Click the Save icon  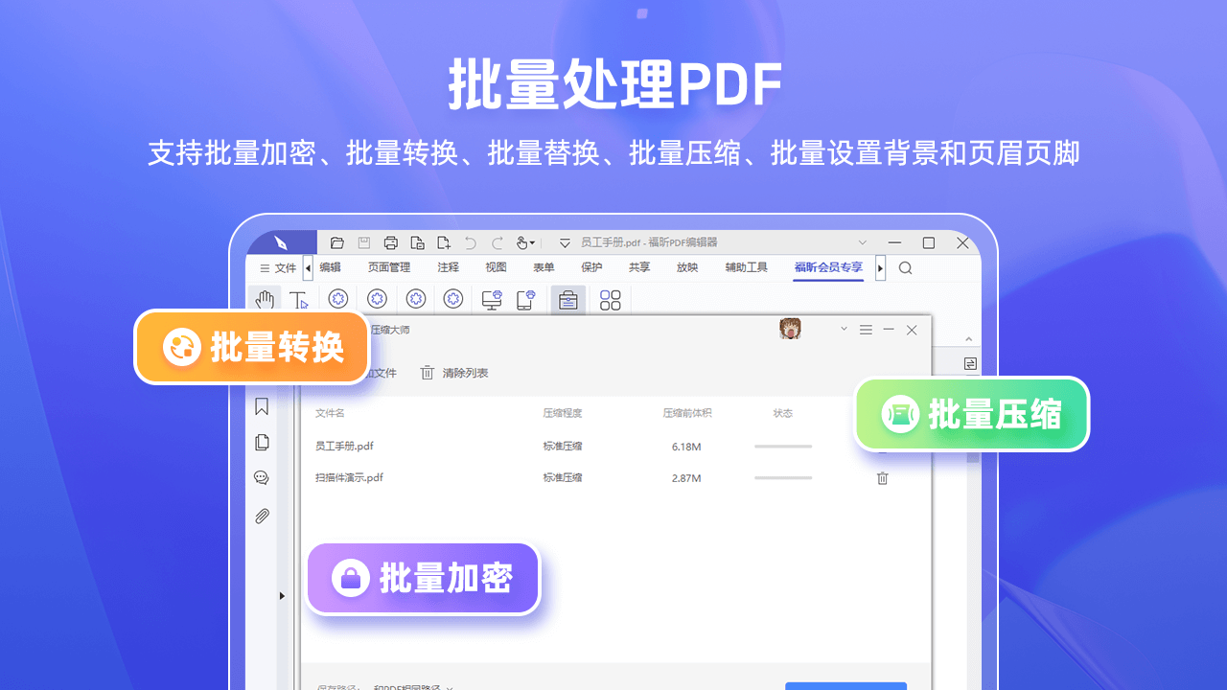(363, 242)
